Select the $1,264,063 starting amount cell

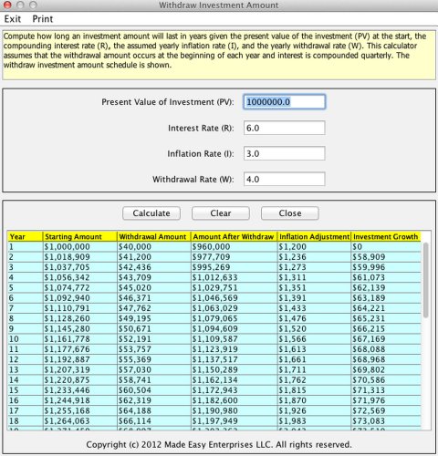(x=80, y=420)
